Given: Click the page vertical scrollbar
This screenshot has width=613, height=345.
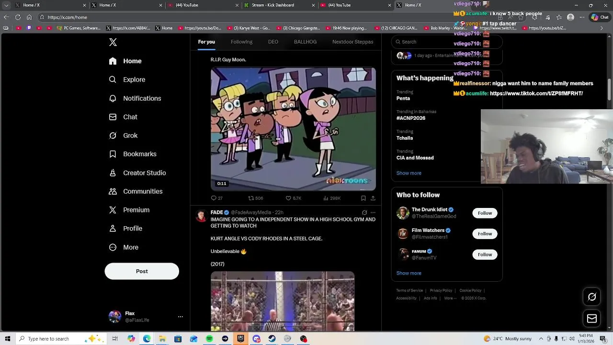Looking at the screenshot, I should point(609,89).
